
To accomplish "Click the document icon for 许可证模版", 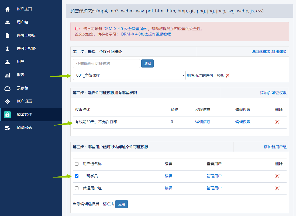I will [8, 36].
